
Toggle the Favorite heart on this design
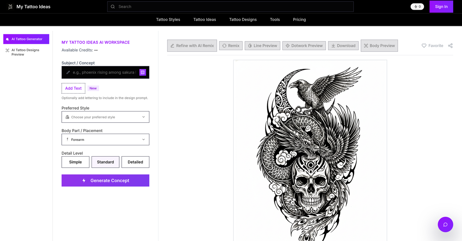(x=424, y=46)
